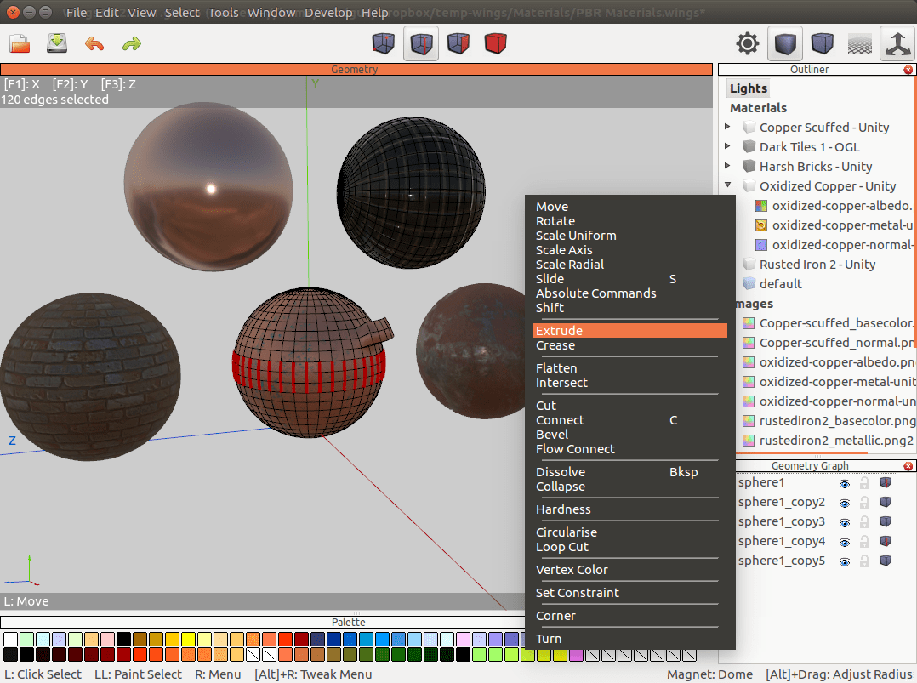Switch to Edge selection mode cube
This screenshot has height=683, width=917.
click(x=421, y=43)
